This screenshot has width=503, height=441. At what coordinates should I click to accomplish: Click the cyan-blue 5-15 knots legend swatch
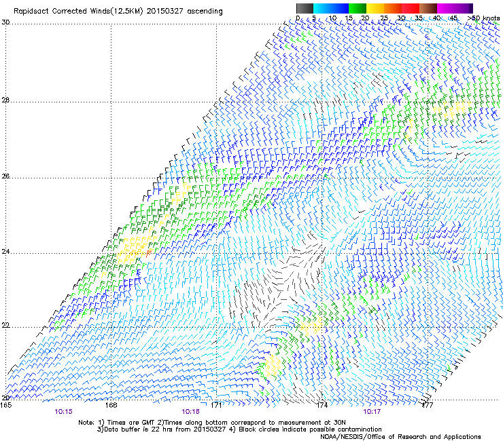[331, 8]
